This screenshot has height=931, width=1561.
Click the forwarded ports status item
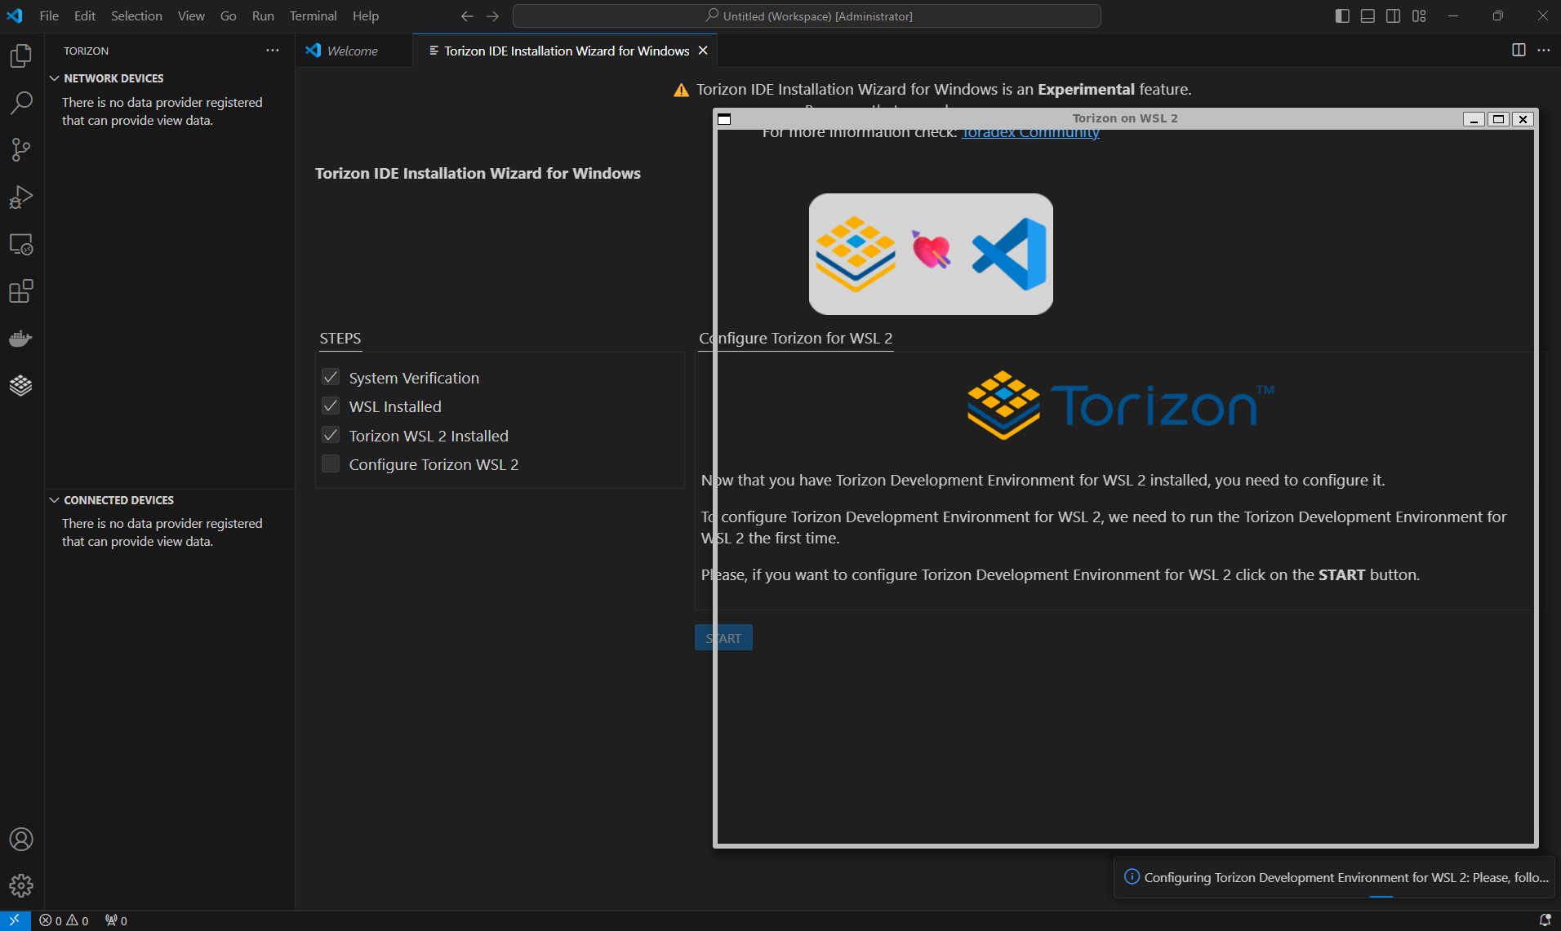pyautogui.click(x=116, y=920)
